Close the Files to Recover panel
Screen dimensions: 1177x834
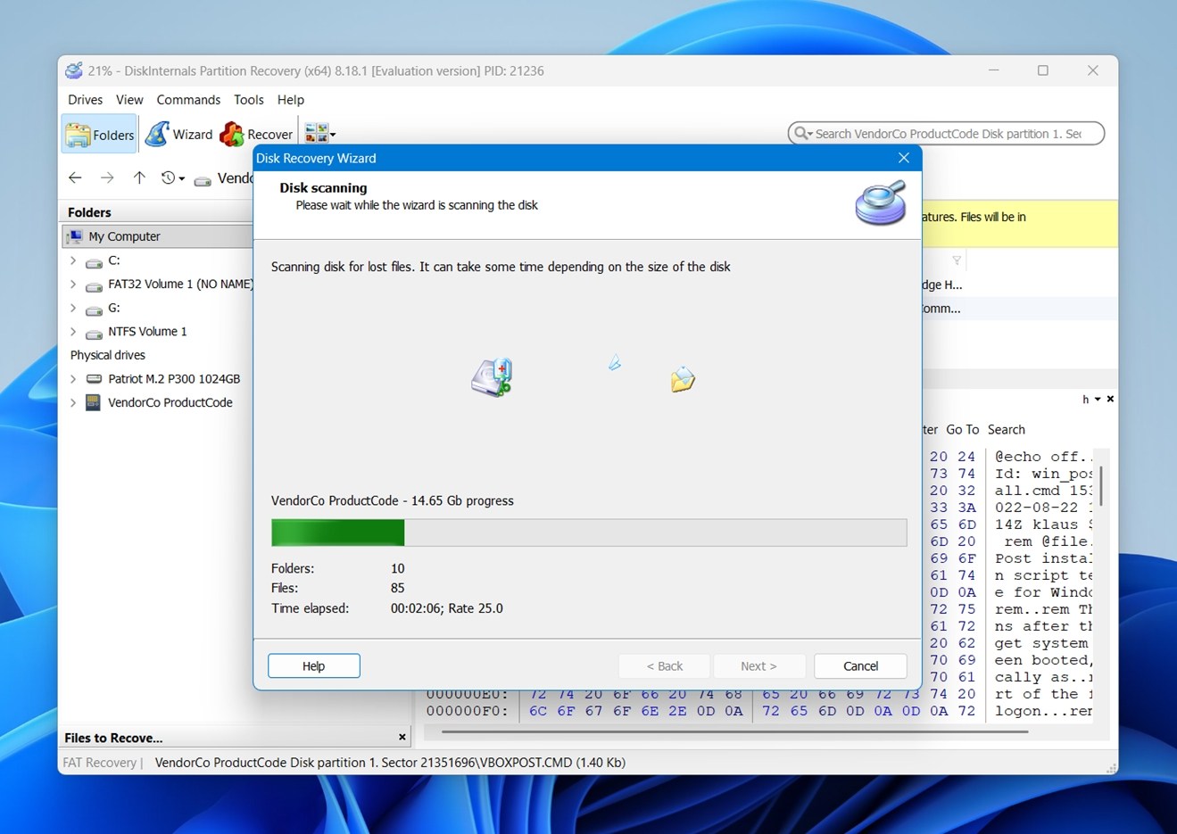tap(402, 738)
